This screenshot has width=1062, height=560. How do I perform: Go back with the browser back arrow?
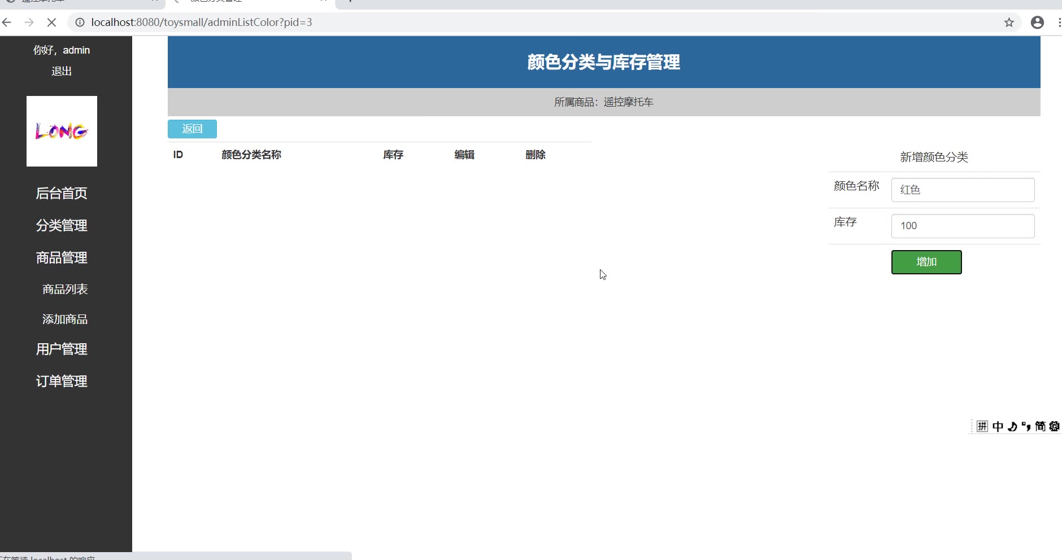tap(7, 22)
